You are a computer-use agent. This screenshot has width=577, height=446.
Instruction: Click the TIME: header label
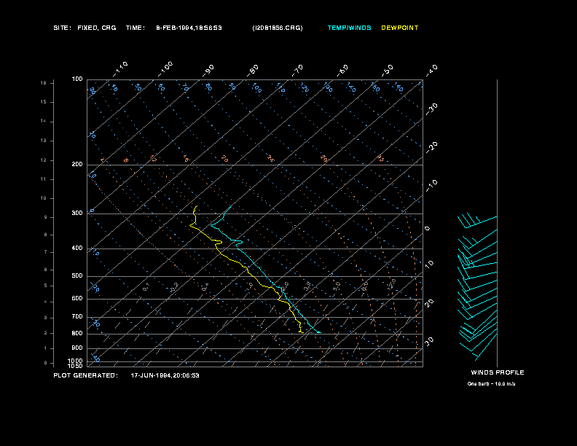click(135, 28)
